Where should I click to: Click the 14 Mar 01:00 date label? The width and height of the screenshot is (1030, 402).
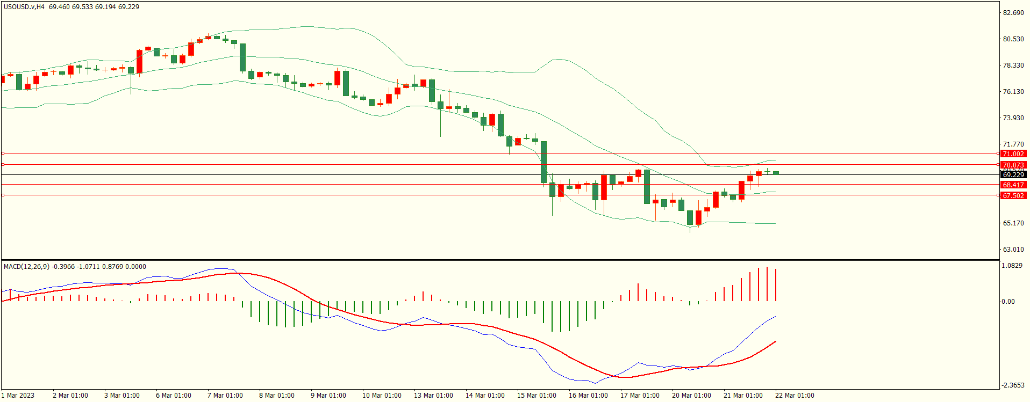(x=485, y=396)
